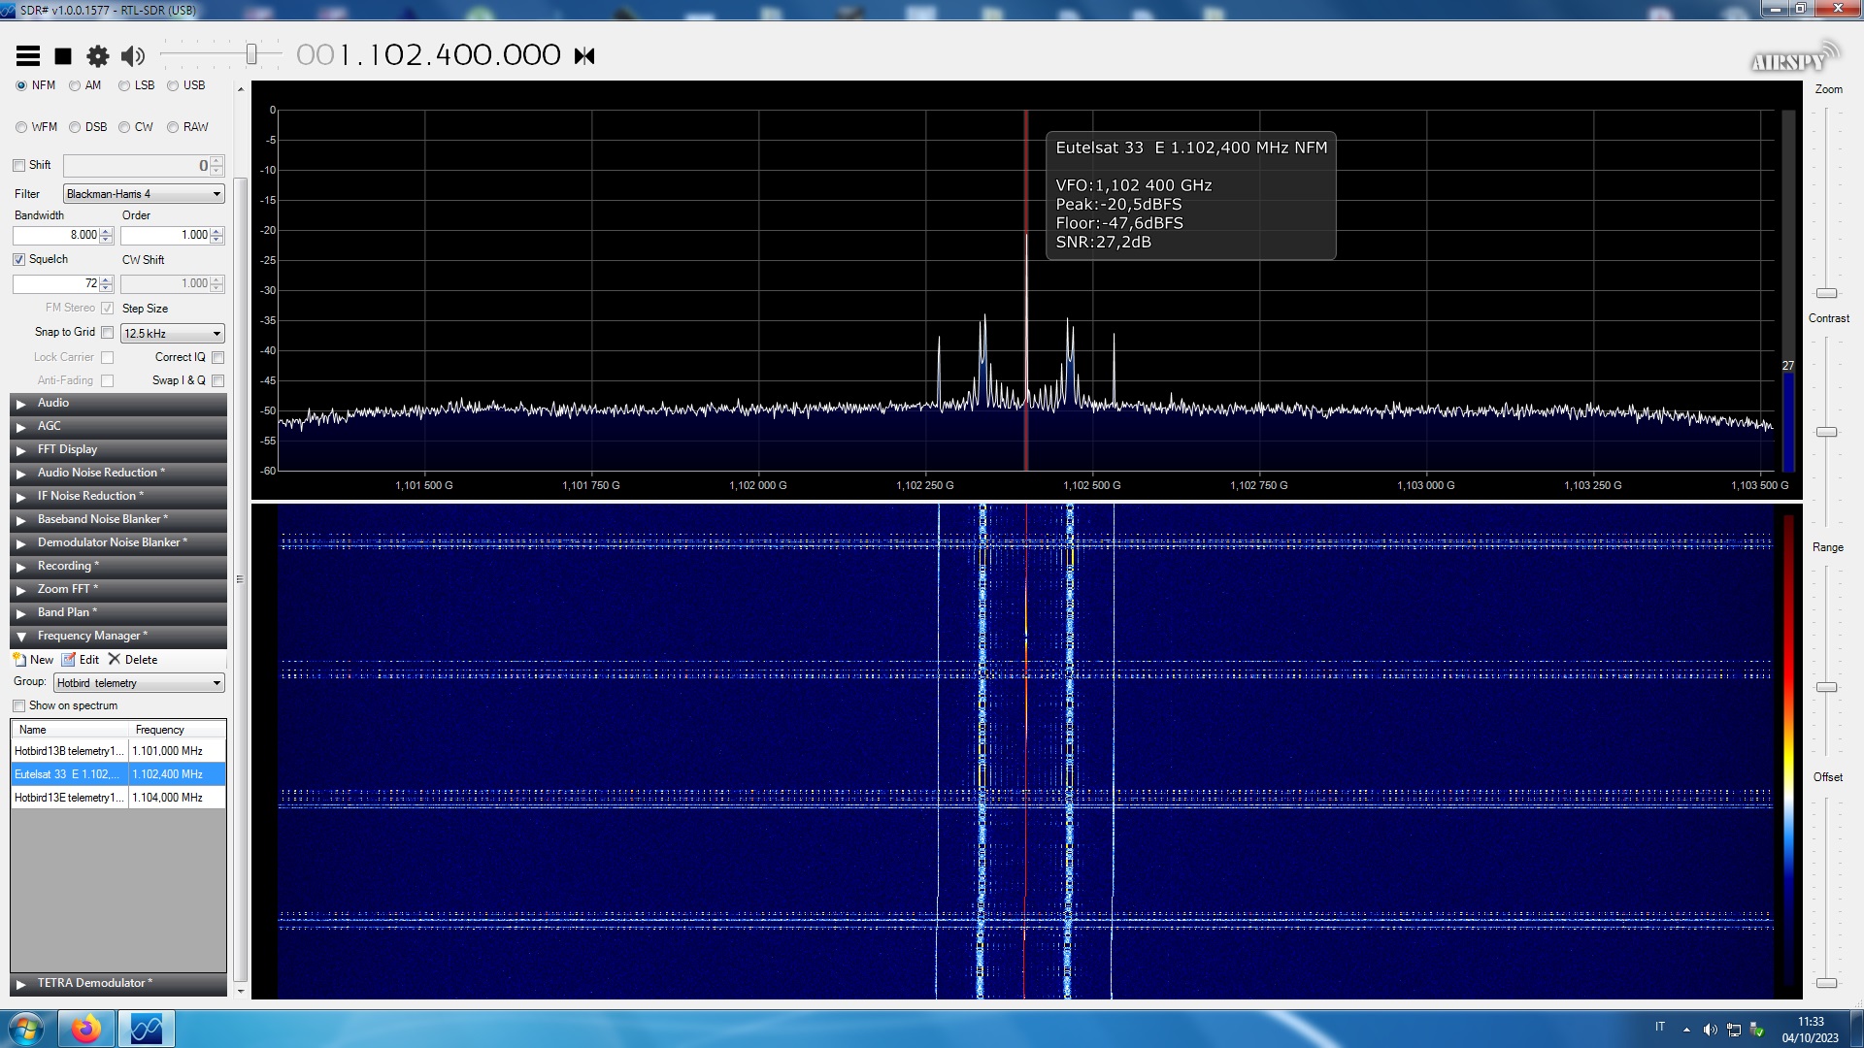Mute audio using the speaker icon
The height and width of the screenshot is (1048, 1864).
point(133,56)
